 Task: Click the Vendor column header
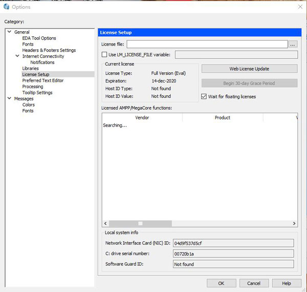click(142, 117)
